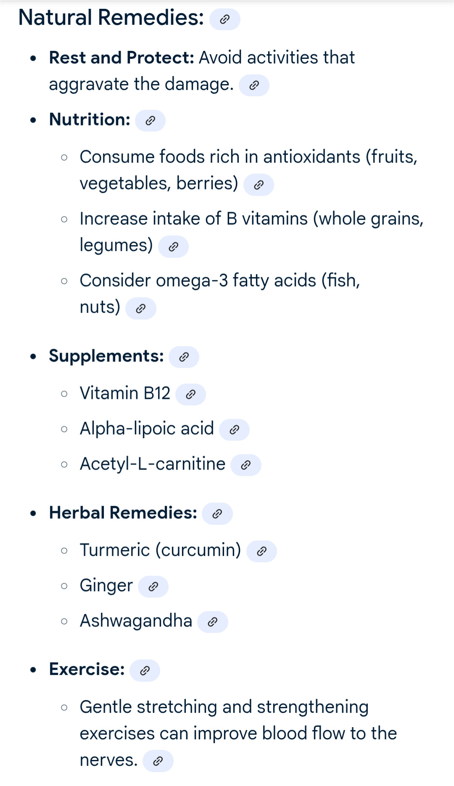
Task: Open the Vitamin B12 source link
Action: (190, 394)
